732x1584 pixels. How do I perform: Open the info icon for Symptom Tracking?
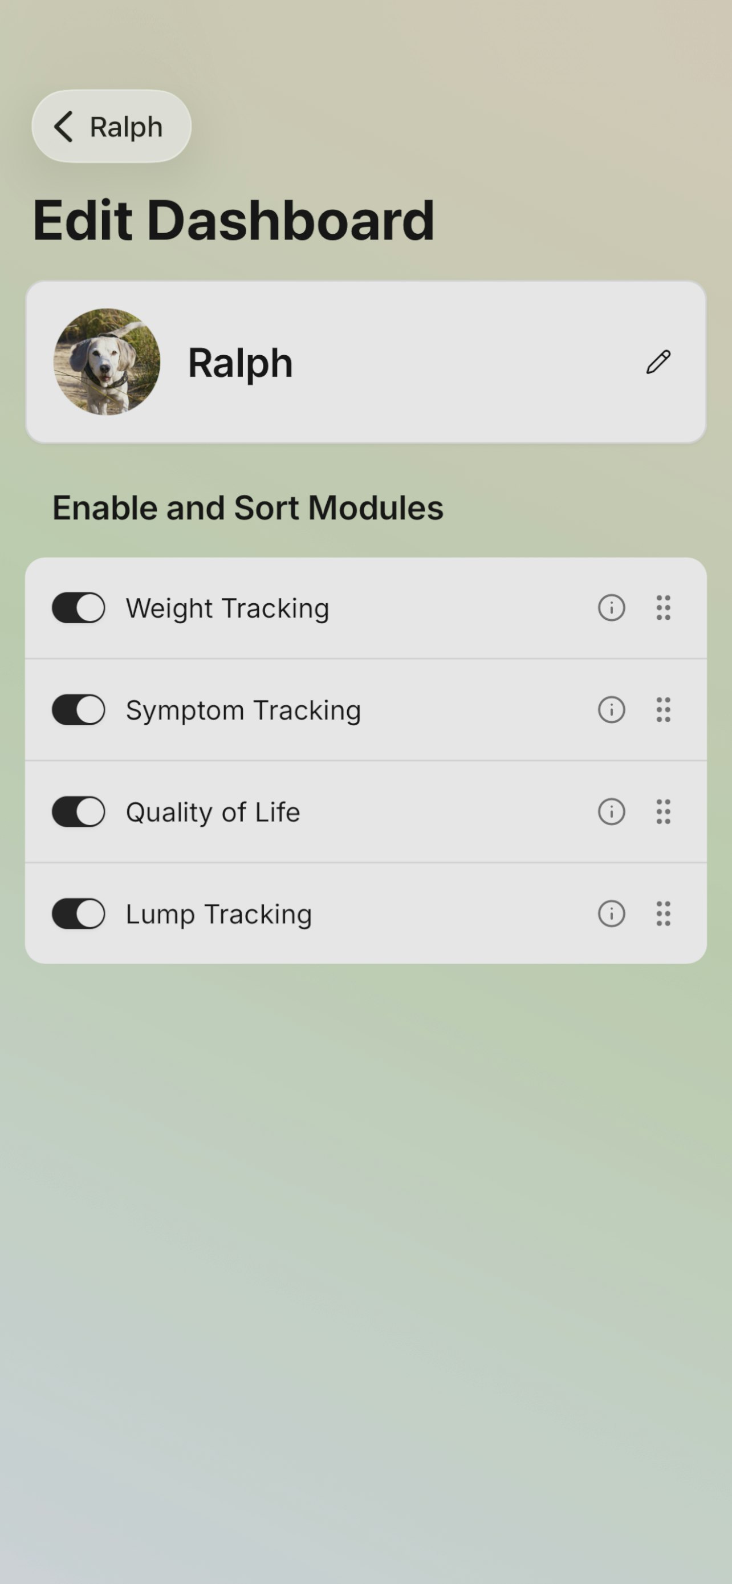click(611, 709)
